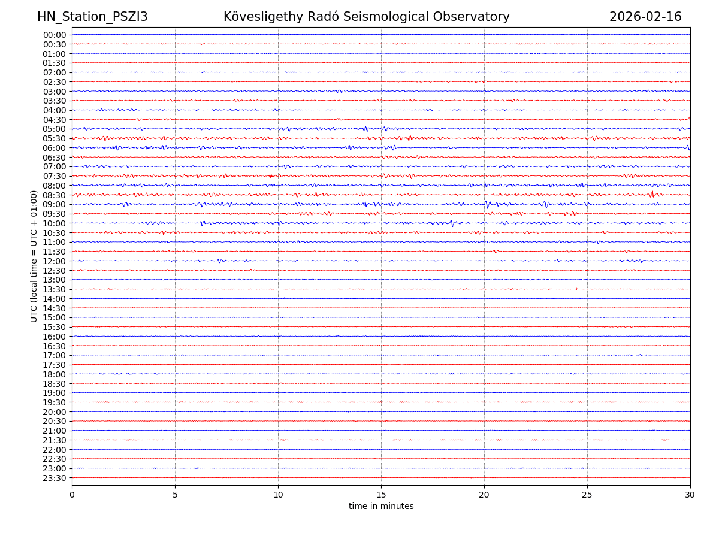Viewport: 719px width, 539px height.
Task: Pick the 08:30 trace time label
Action: click(x=55, y=195)
